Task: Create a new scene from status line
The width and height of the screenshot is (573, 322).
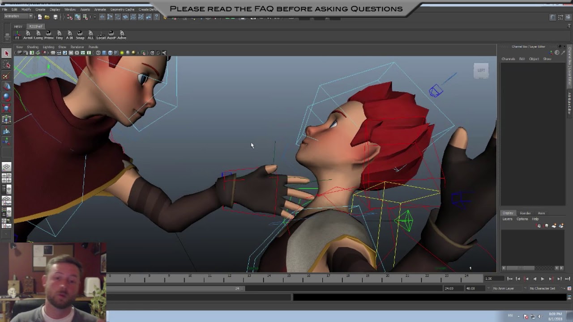Action: pyautogui.click(x=40, y=17)
